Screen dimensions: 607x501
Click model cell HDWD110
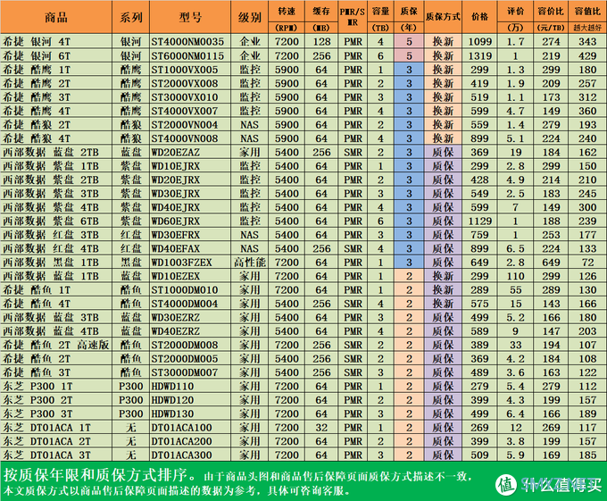click(172, 386)
